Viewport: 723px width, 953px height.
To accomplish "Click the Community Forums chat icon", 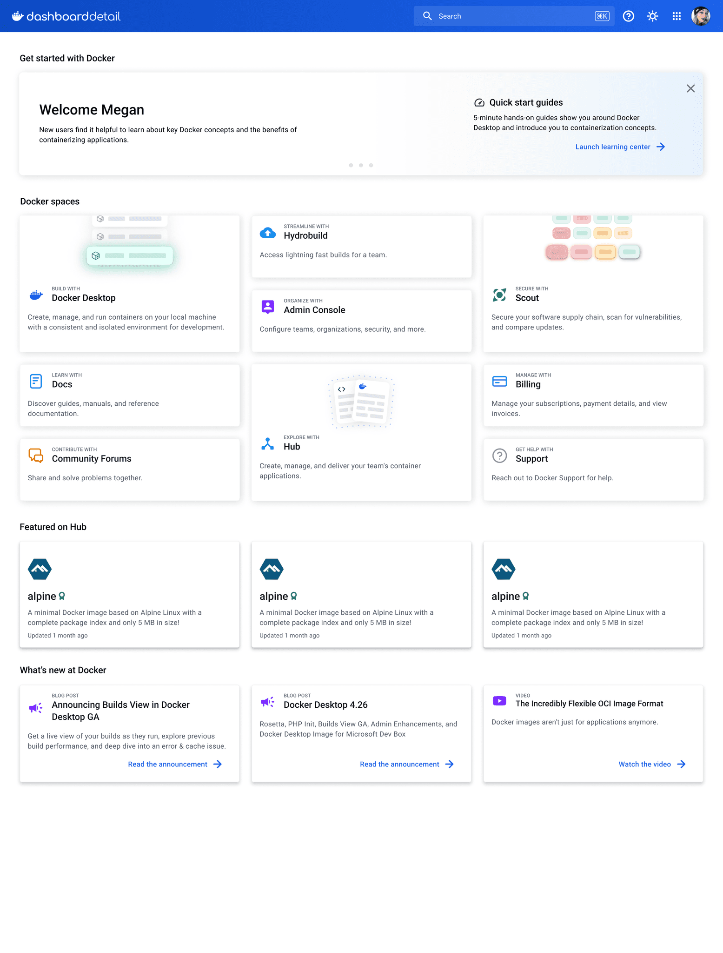I will pyautogui.click(x=36, y=456).
